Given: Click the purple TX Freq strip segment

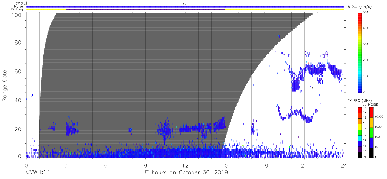Looking at the screenshot, I should (146, 9).
